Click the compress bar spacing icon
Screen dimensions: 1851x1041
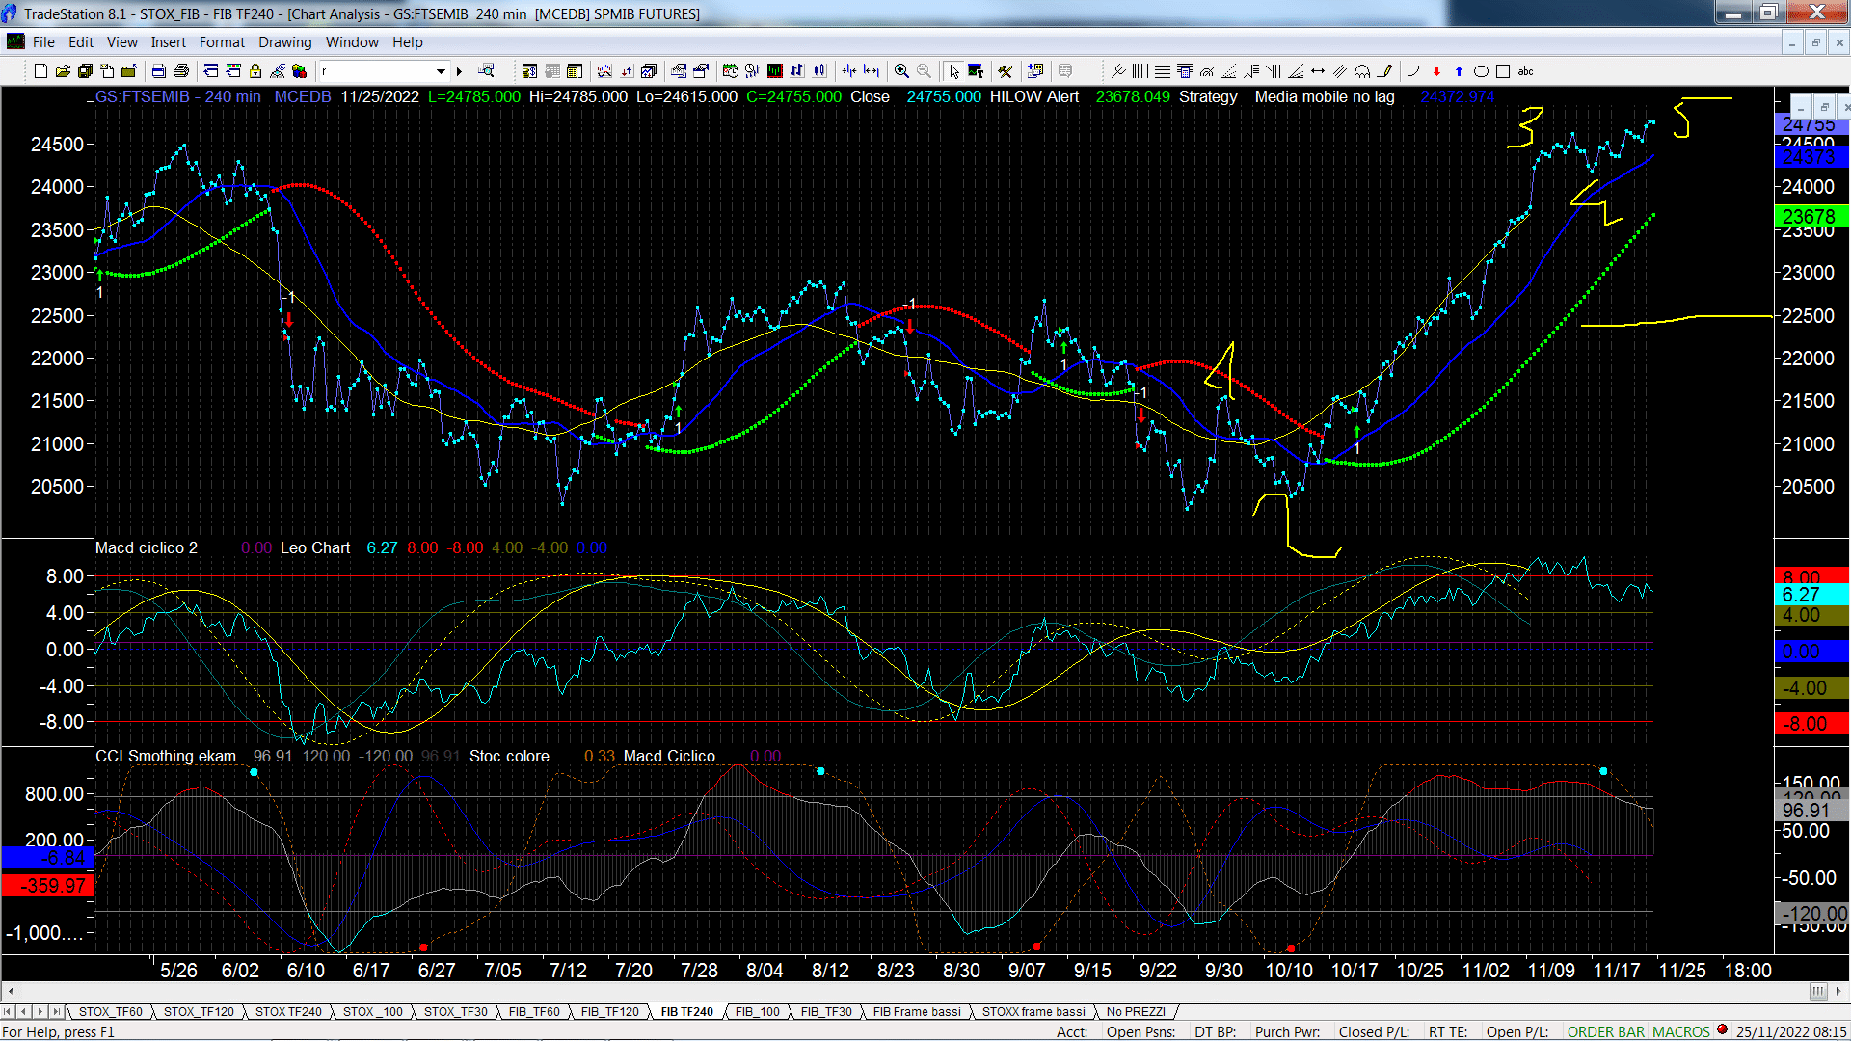(848, 71)
